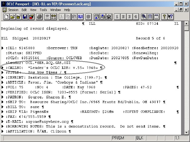Image resolution: width=190 pixels, height=142 pixels.
Task: Click the document icon beside the Session menu
Action: click(x=4, y=10)
